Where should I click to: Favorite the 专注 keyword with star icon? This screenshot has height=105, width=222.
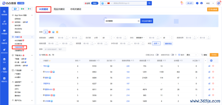point(213,66)
